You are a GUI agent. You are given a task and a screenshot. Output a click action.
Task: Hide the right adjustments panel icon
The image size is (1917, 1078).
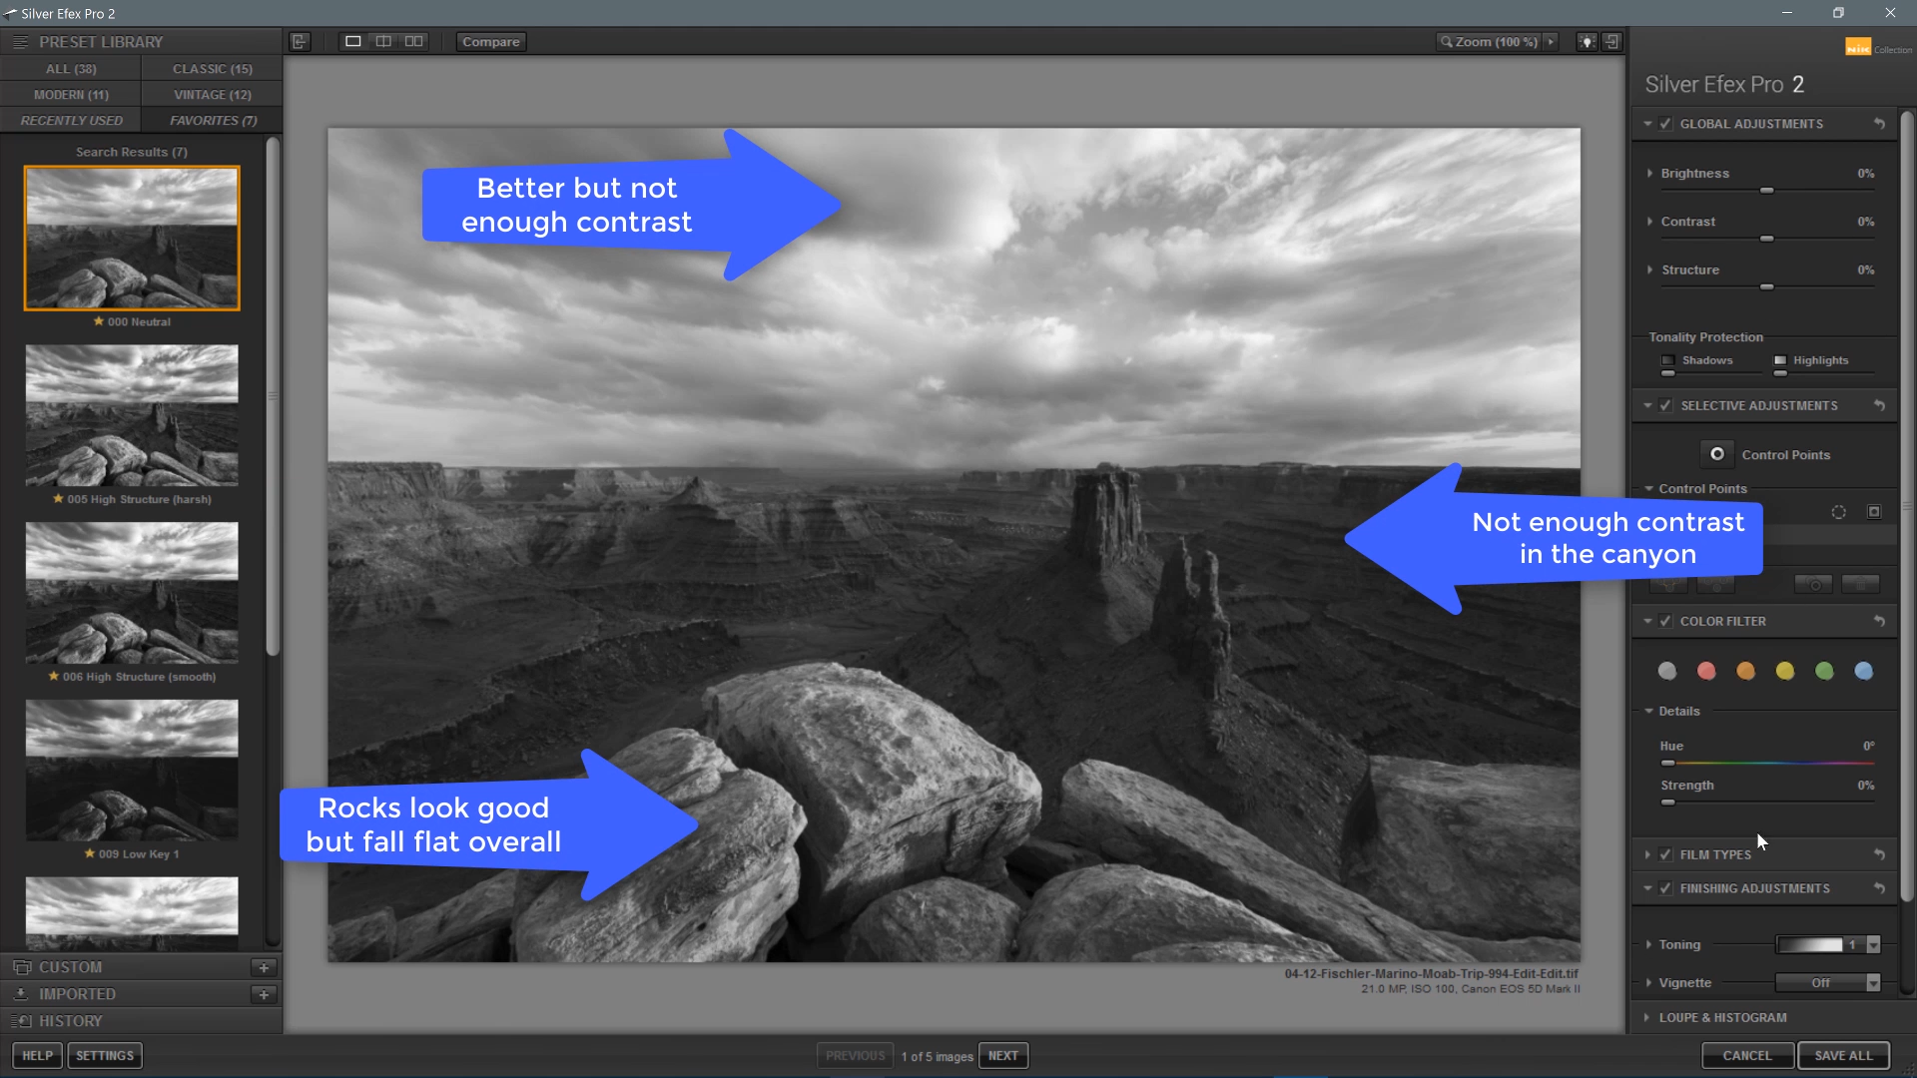pos(1611,41)
